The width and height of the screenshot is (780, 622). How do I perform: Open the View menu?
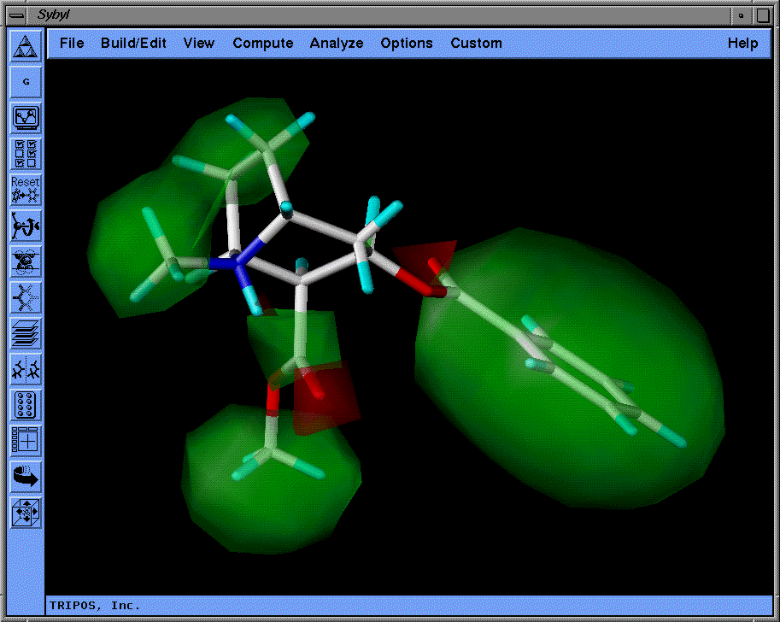tap(199, 44)
